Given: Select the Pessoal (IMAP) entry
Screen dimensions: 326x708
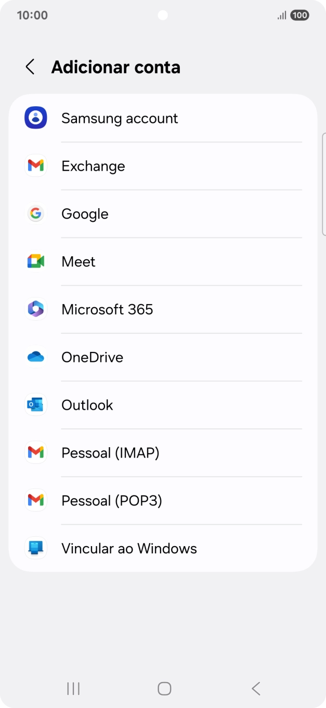Looking at the screenshot, I should click(163, 453).
